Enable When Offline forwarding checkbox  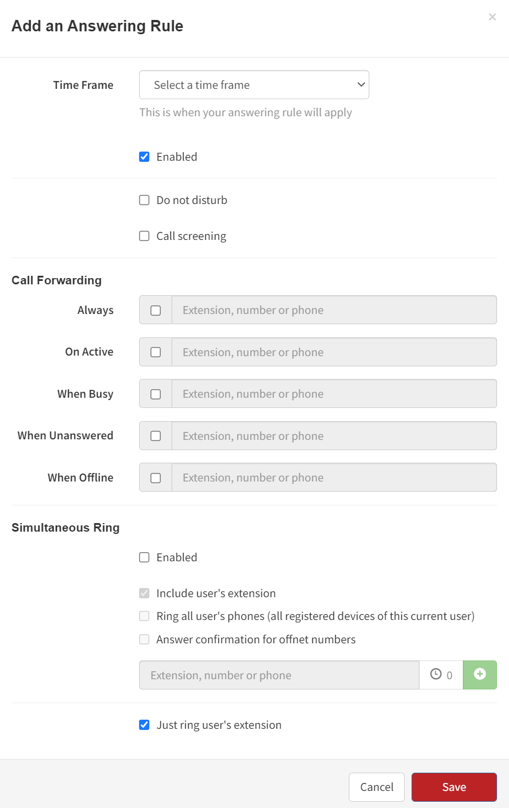point(156,478)
